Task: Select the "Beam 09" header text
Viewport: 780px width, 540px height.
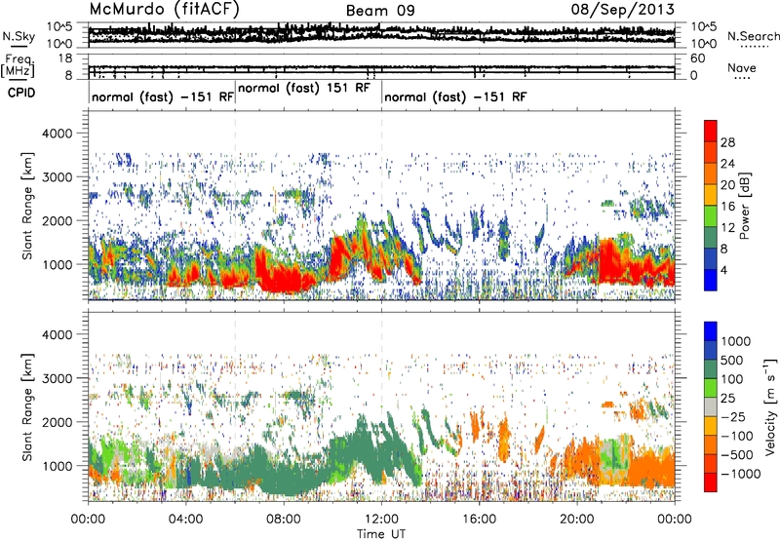Action: pyautogui.click(x=380, y=11)
